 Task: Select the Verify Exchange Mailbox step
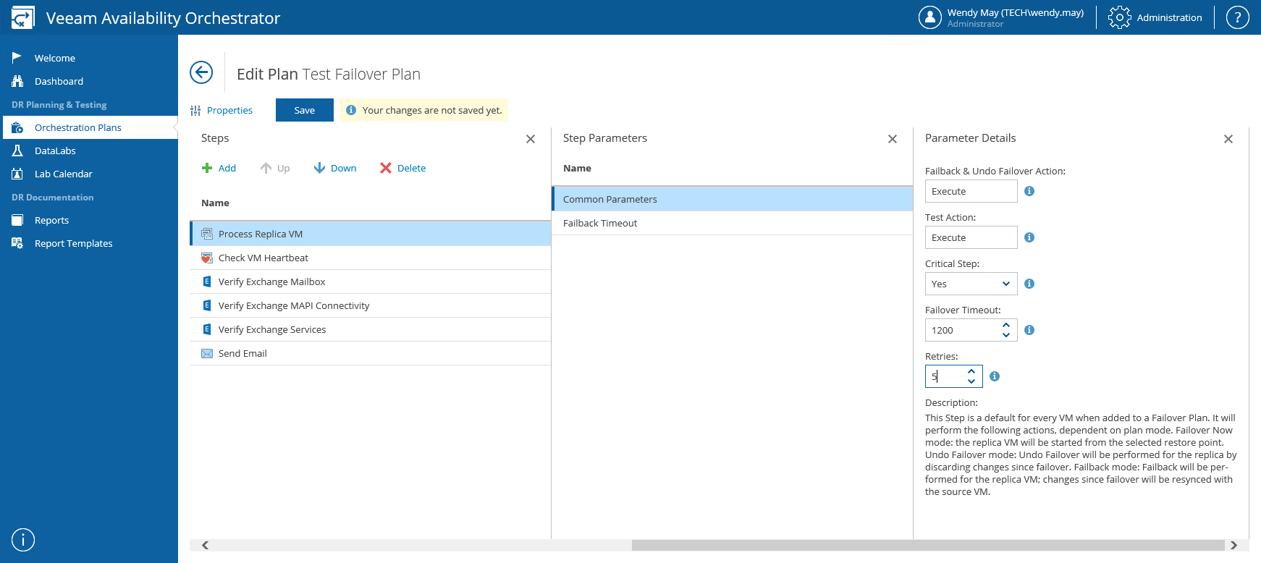click(371, 281)
